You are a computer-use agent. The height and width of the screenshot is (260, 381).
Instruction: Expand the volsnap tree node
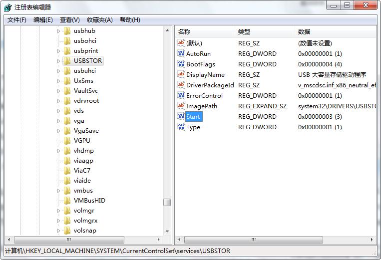tap(58, 231)
